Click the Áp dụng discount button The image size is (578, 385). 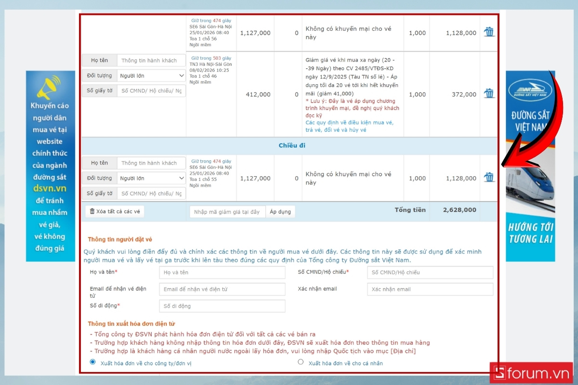tap(280, 212)
